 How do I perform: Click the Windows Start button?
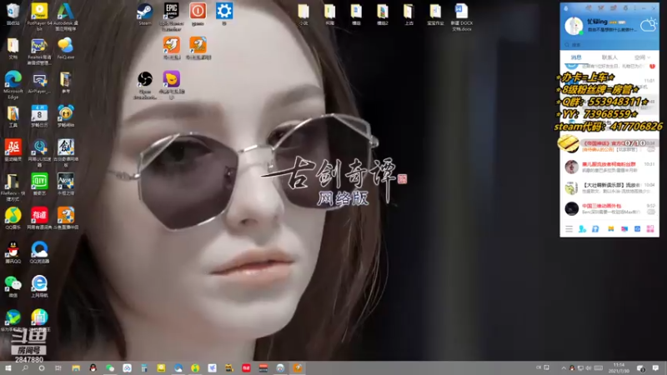pyautogui.click(x=8, y=367)
